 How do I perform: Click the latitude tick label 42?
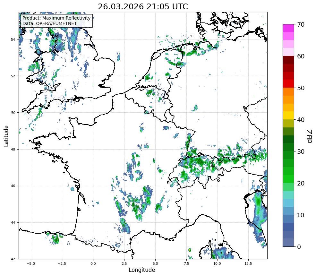coord(13,259)
